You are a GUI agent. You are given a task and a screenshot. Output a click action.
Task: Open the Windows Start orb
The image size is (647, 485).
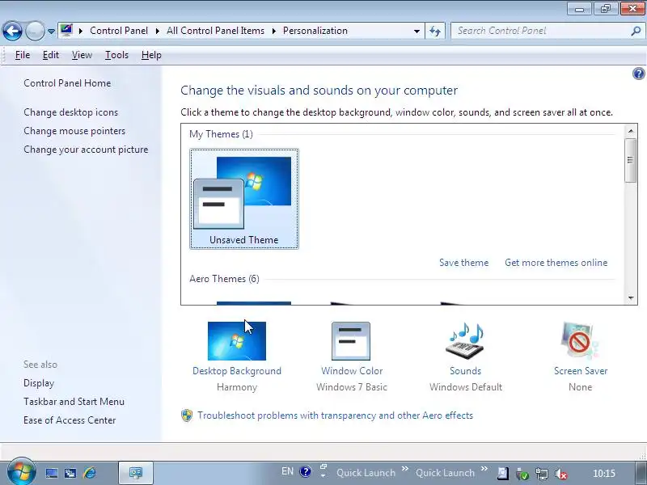click(x=22, y=472)
